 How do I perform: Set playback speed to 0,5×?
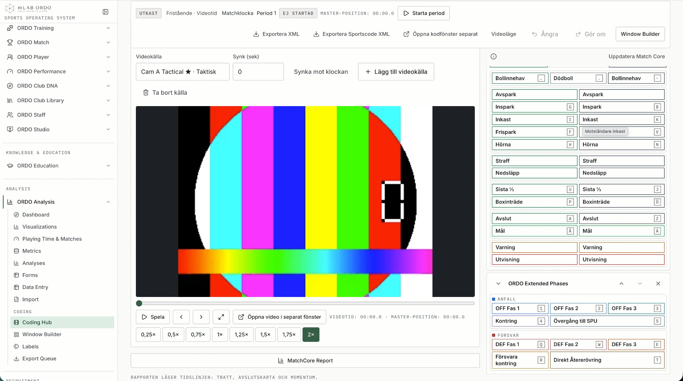coord(173,334)
